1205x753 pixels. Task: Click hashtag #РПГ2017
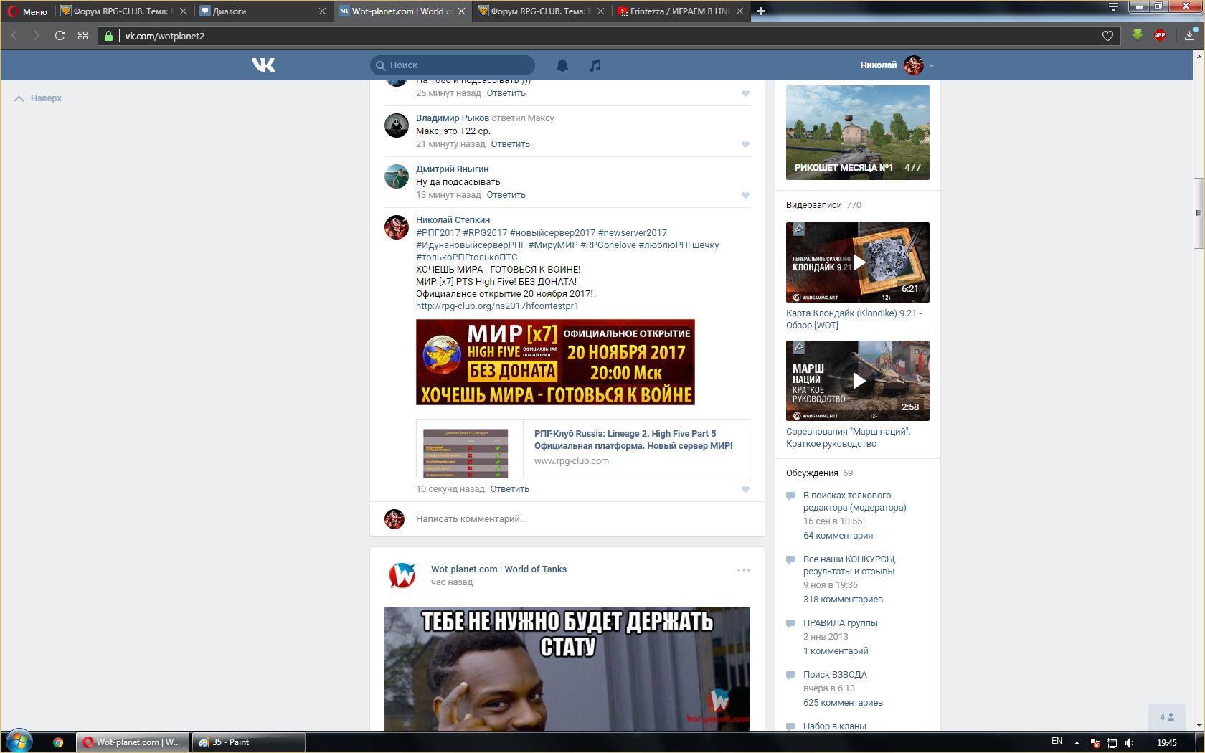tap(438, 233)
